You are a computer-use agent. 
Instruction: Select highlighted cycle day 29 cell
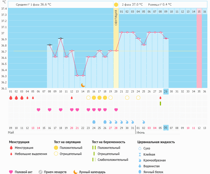(166, 92)
